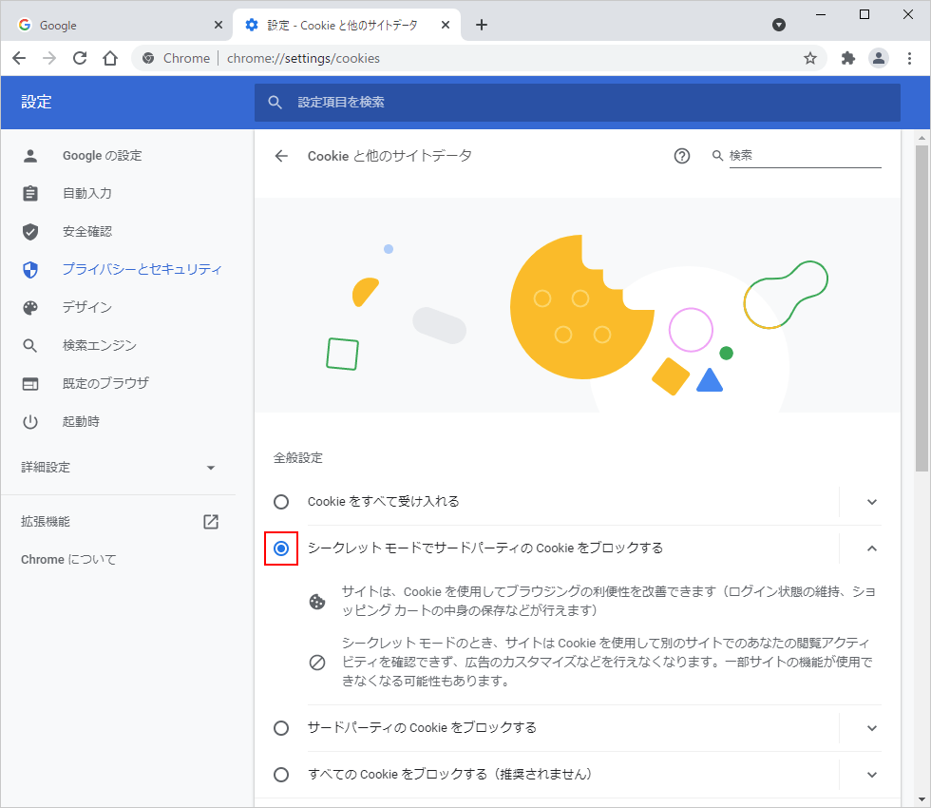The image size is (931, 808).
Task: Click the 全般設定 heading text
Action: click(x=298, y=458)
